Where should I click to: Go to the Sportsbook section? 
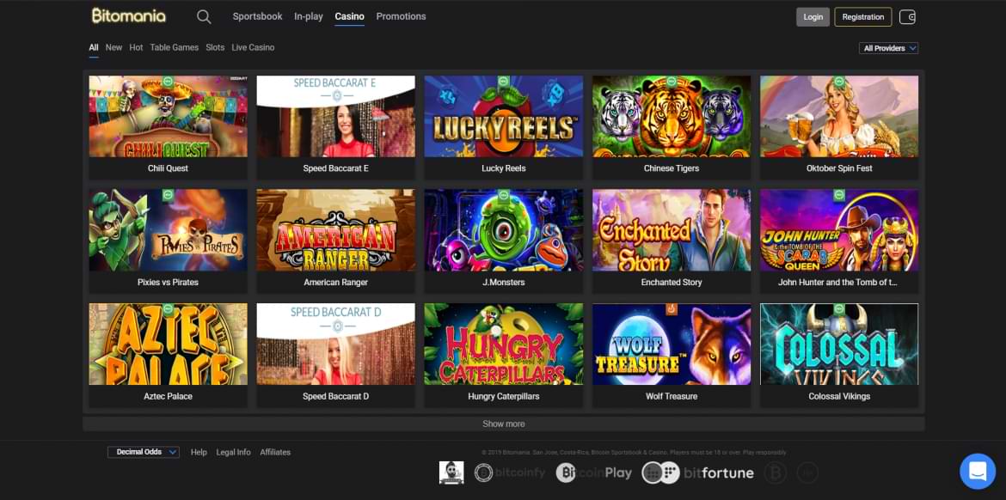(257, 16)
